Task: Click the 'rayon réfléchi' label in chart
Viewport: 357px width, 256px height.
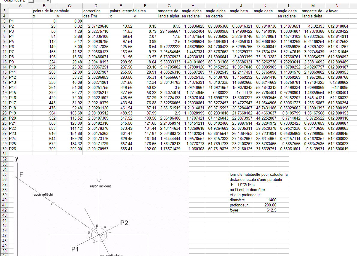Action: (x=43, y=194)
